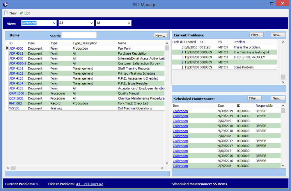Open RMF 003 record link
This screenshot has width=291, height=191.
[15, 103]
